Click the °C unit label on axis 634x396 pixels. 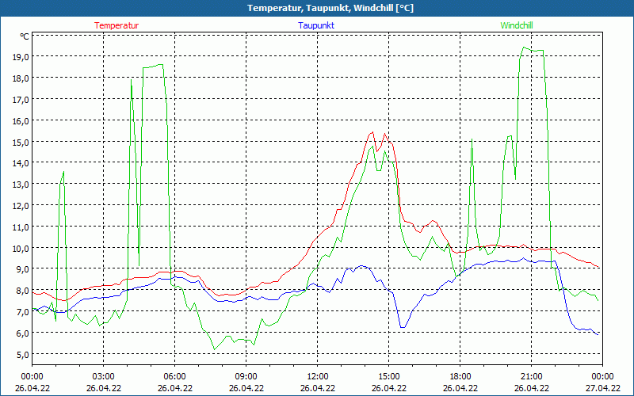tap(25, 36)
